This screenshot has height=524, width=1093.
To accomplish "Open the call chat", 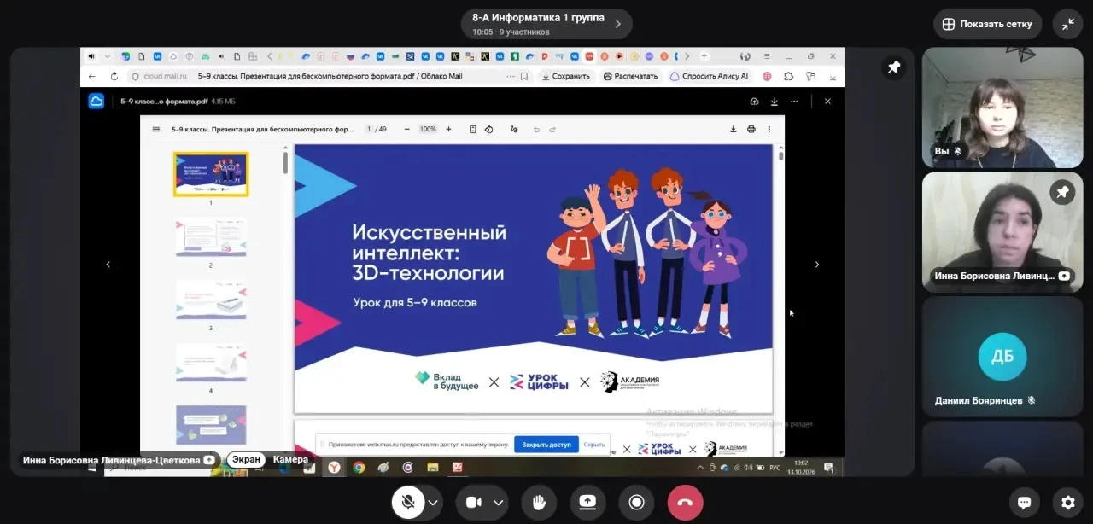I will point(1024,503).
